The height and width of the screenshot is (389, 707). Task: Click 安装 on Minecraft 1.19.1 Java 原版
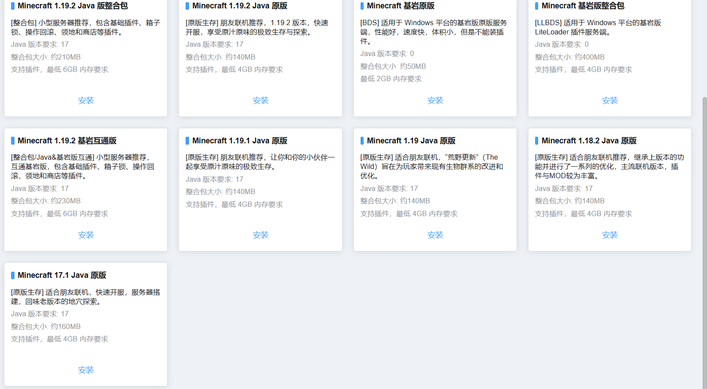pyautogui.click(x=260, y=235)
